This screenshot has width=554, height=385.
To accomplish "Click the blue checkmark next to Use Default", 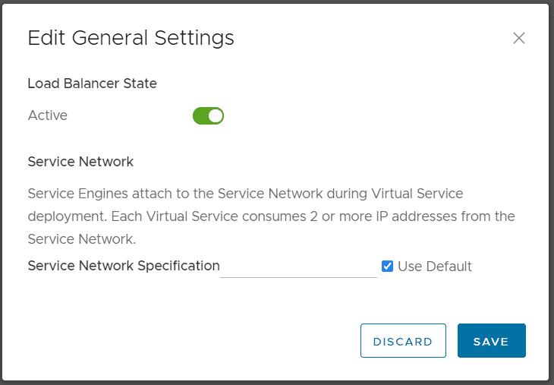I will (387, 267).
